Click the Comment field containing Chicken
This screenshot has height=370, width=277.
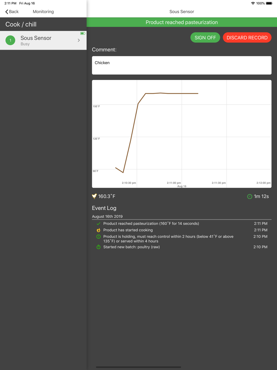pos(181,65)
